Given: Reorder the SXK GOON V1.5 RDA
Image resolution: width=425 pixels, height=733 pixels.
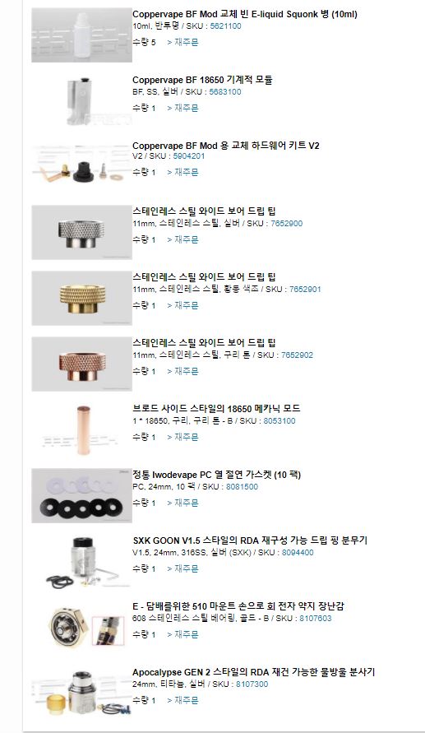Looking at the screenshot, I should (182, 569).
